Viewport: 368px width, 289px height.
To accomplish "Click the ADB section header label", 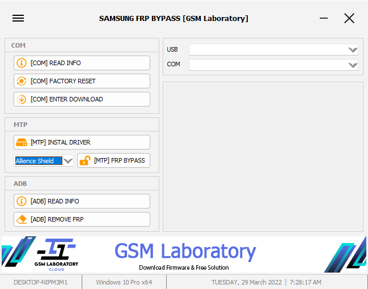I will 20,184.
